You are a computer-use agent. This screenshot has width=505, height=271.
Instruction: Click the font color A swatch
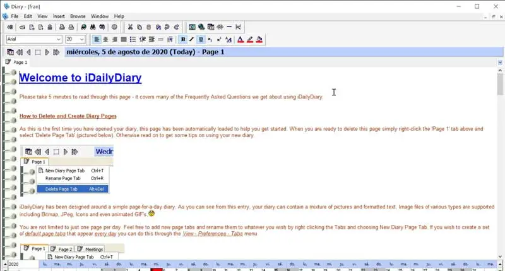[241, 39]
